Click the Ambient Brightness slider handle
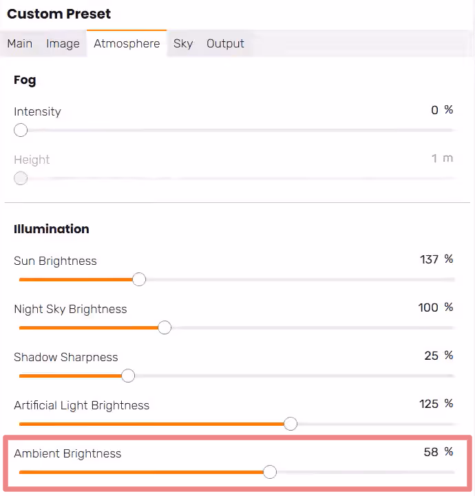475x496 pixels. click(270, 472)
